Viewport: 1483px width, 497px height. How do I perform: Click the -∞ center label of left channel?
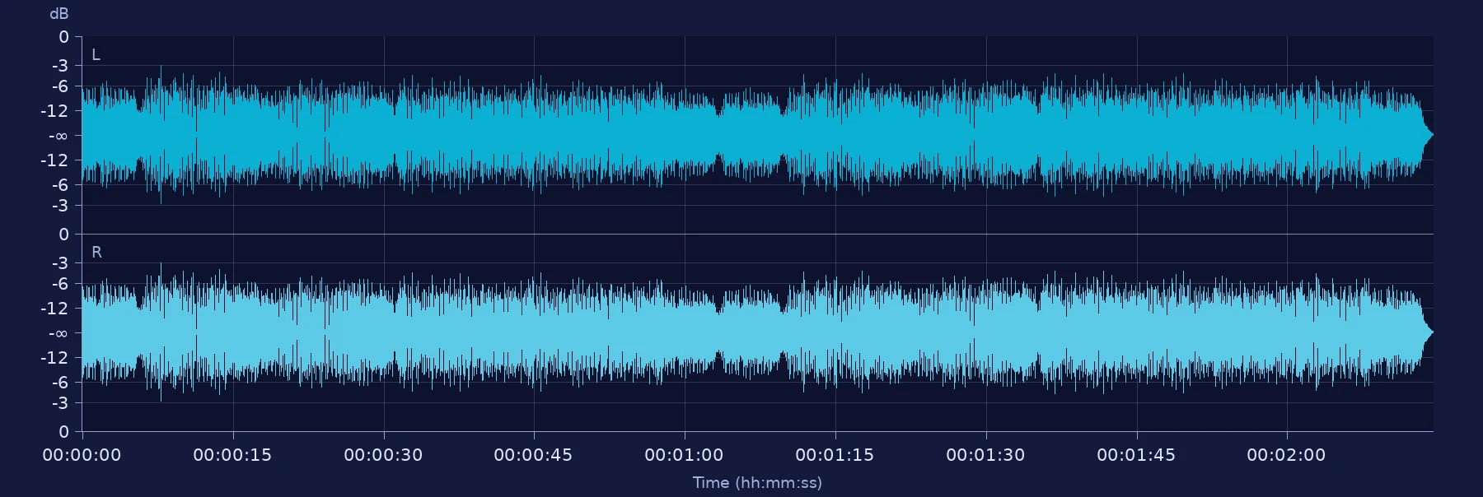(58, 136)
